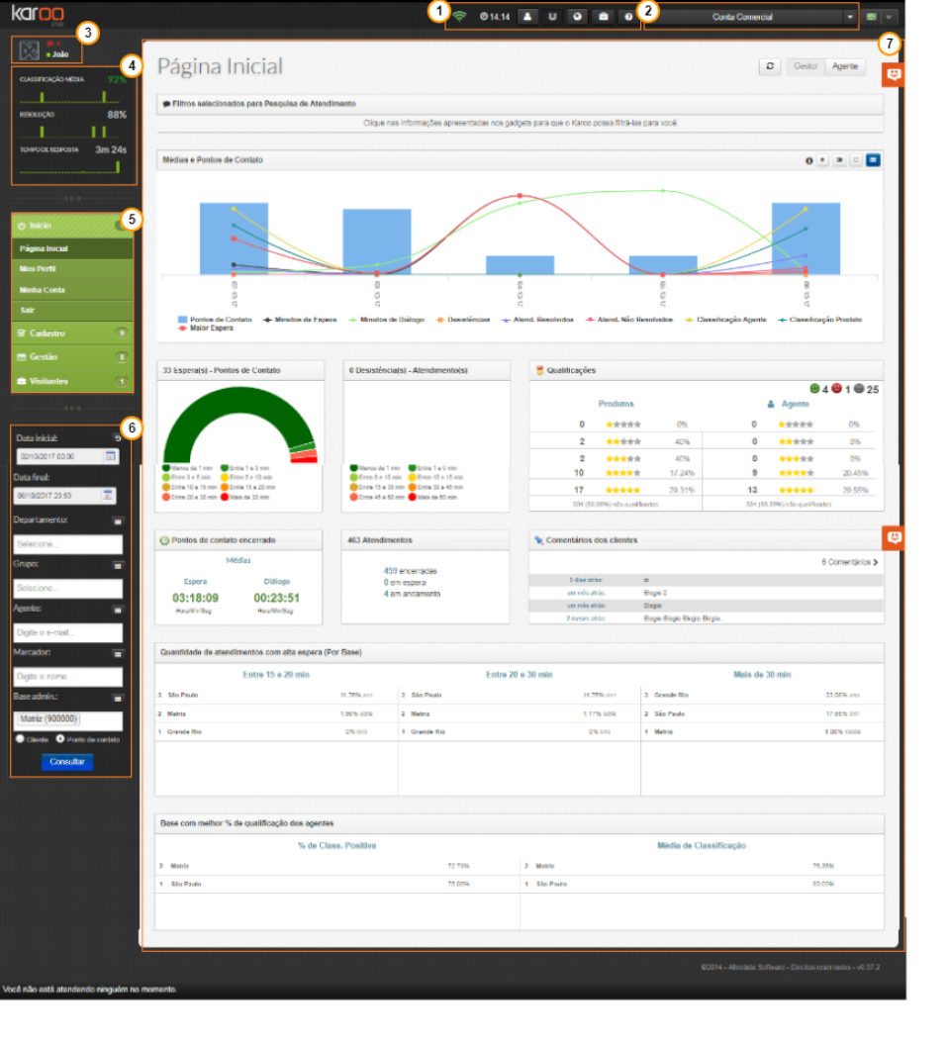
Task: Expand the Gestão menu section
Action: pos(72,358)
